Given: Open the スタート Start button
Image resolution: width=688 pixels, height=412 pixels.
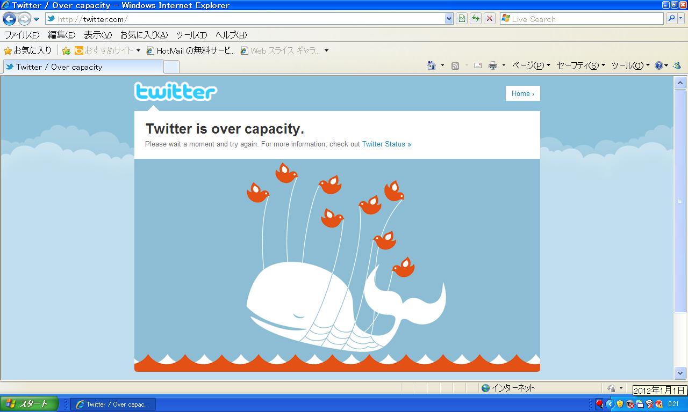Looking at the screenshot, I should [29, 404].
